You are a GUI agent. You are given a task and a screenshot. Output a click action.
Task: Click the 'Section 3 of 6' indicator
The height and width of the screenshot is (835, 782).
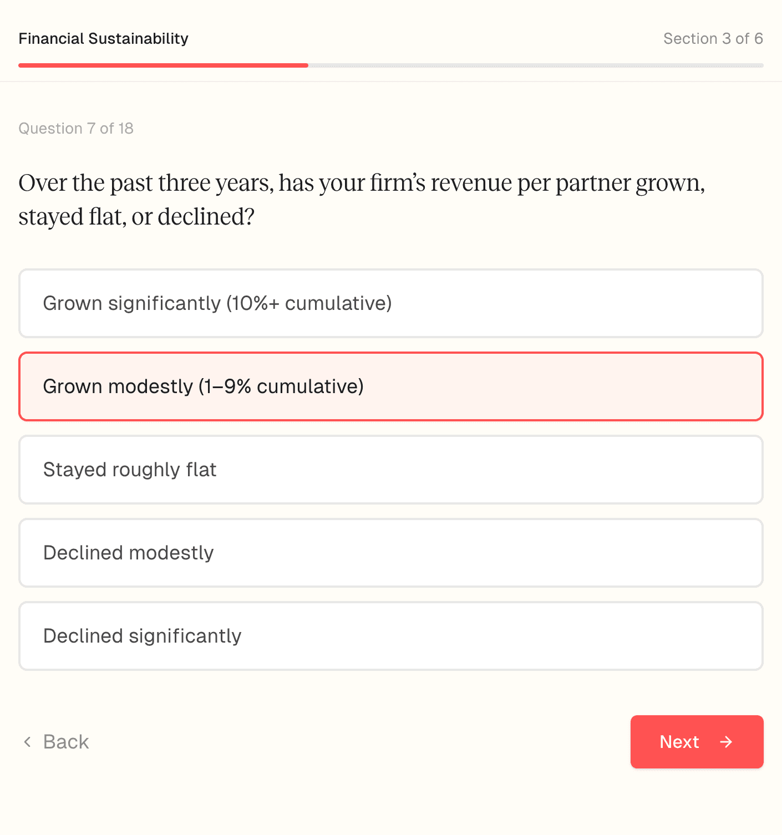713,38
